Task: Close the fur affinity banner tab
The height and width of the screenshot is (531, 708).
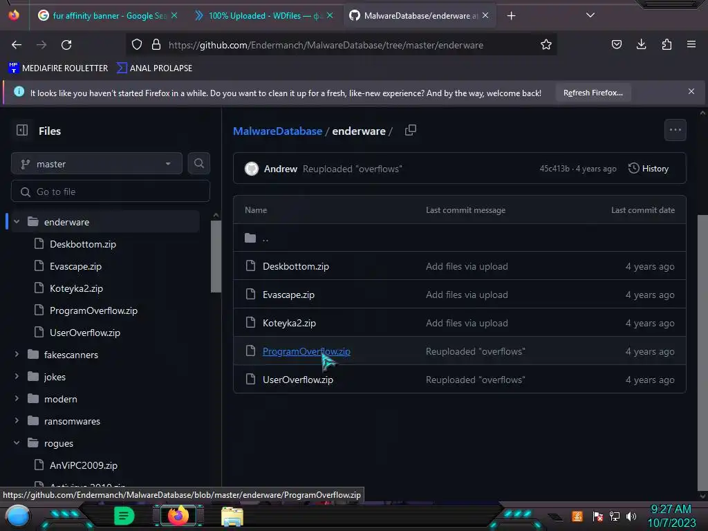Action: [x=174, y=15]
